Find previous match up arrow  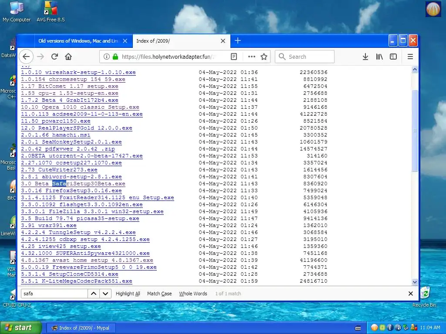94,294
